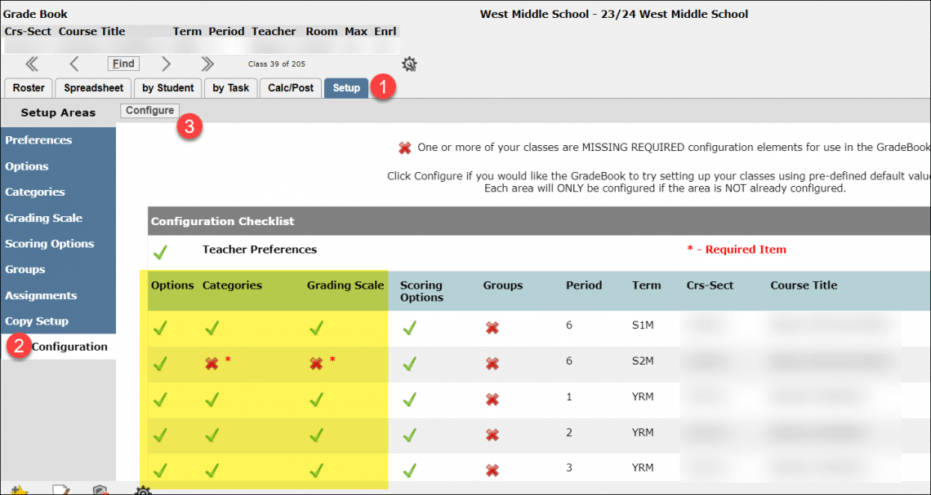The image size is (931, 495).
Task: Expand the Grading Scale setup area
Action: [x=42, y=218]
